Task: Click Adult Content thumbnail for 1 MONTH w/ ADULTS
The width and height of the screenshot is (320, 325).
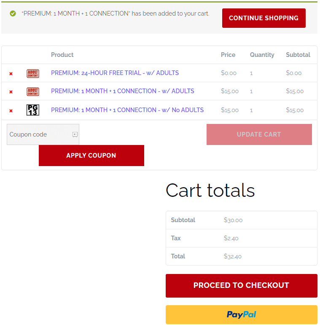Action: 33,91
